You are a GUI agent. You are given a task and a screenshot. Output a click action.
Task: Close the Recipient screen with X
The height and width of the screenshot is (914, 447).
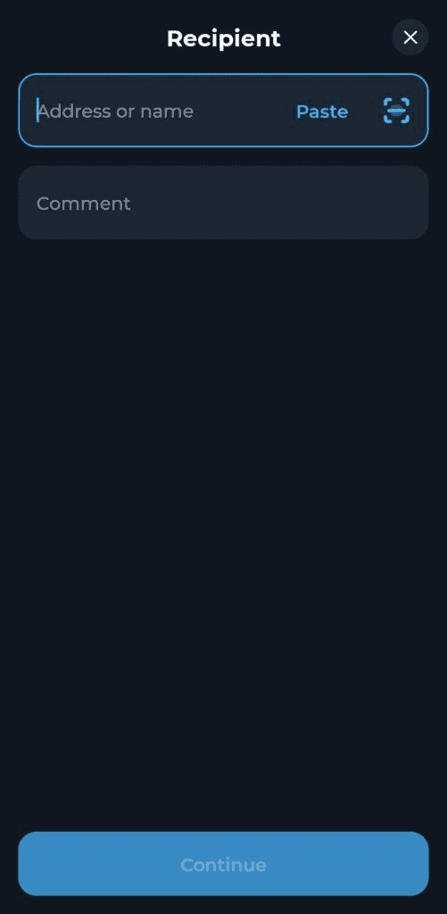pyautogui.click(x=410, y=37)
